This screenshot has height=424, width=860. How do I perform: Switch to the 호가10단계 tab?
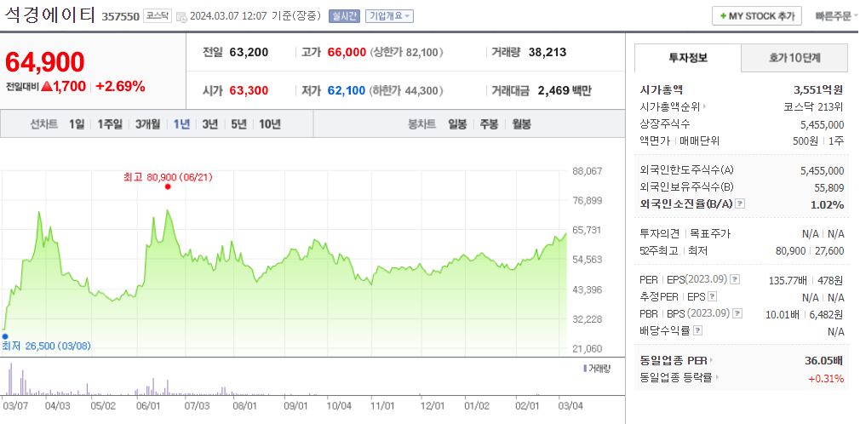(x=794, y=58)
